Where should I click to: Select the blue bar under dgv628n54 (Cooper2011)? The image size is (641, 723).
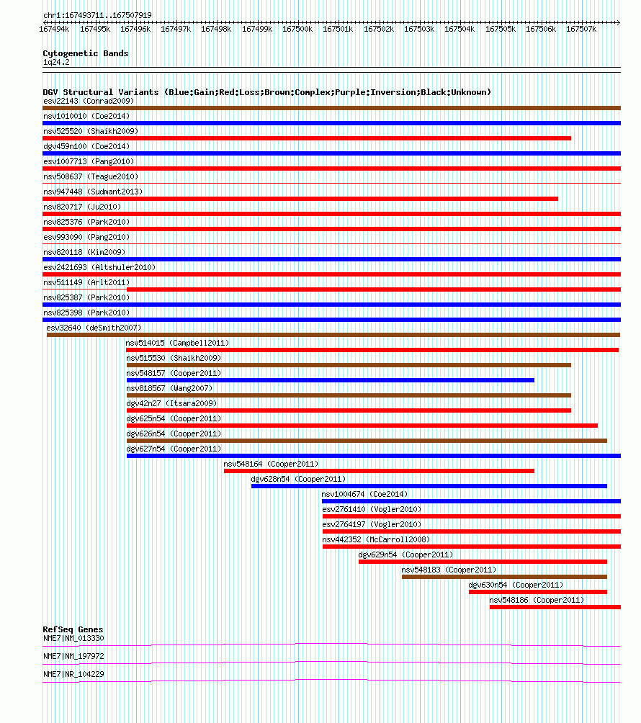[429, 487]
